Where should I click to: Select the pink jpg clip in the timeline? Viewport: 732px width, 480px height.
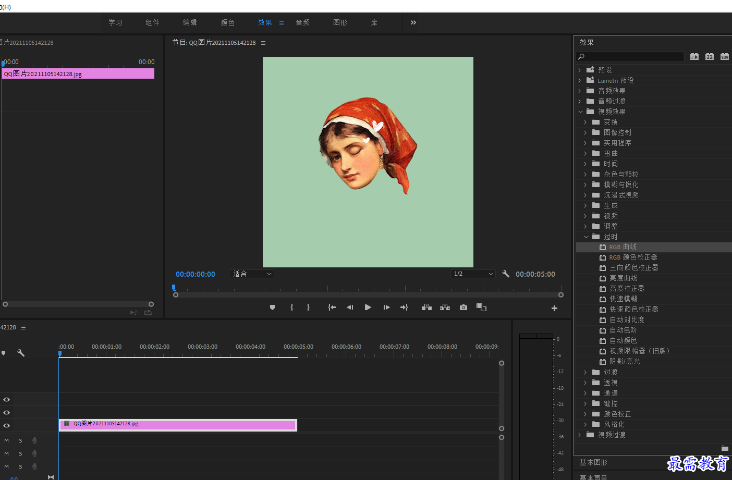[178, 425]
